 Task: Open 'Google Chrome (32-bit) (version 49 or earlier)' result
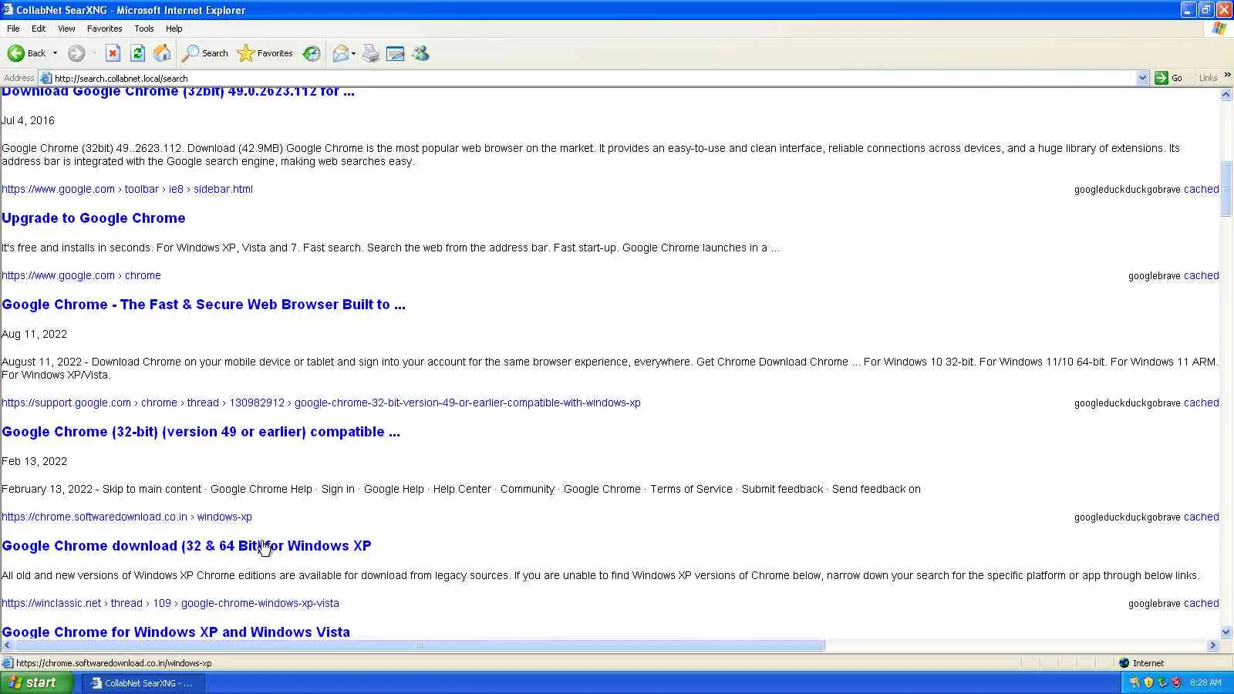(x=201, y=432)
